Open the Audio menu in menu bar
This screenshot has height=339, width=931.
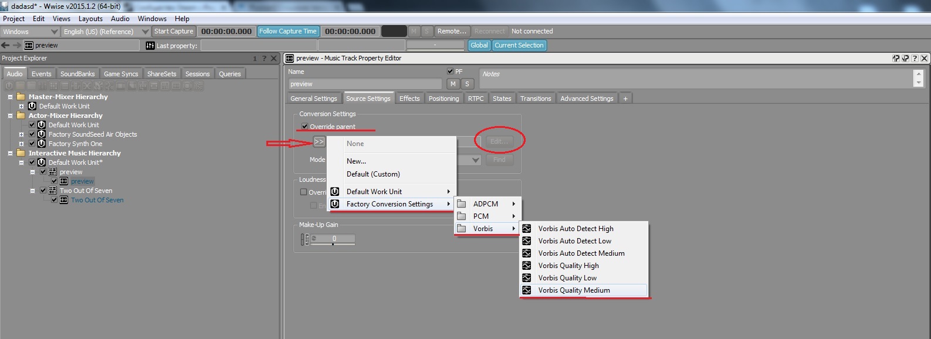[120, 19]
